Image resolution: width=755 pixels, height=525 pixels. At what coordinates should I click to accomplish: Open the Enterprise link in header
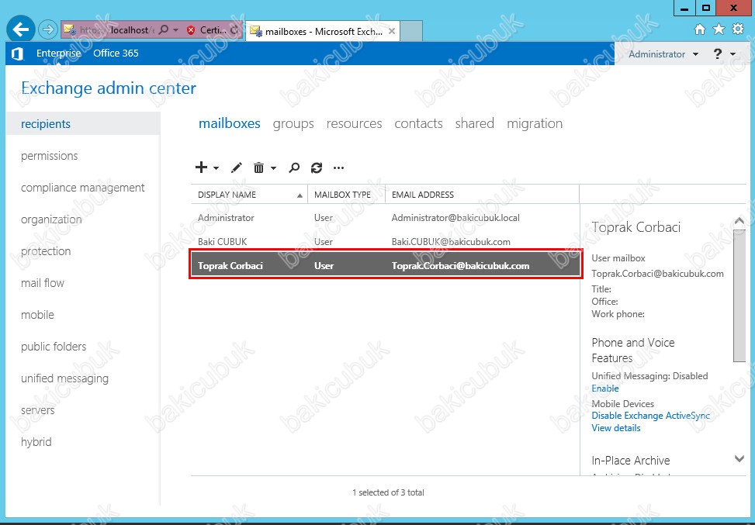[59, 53]
